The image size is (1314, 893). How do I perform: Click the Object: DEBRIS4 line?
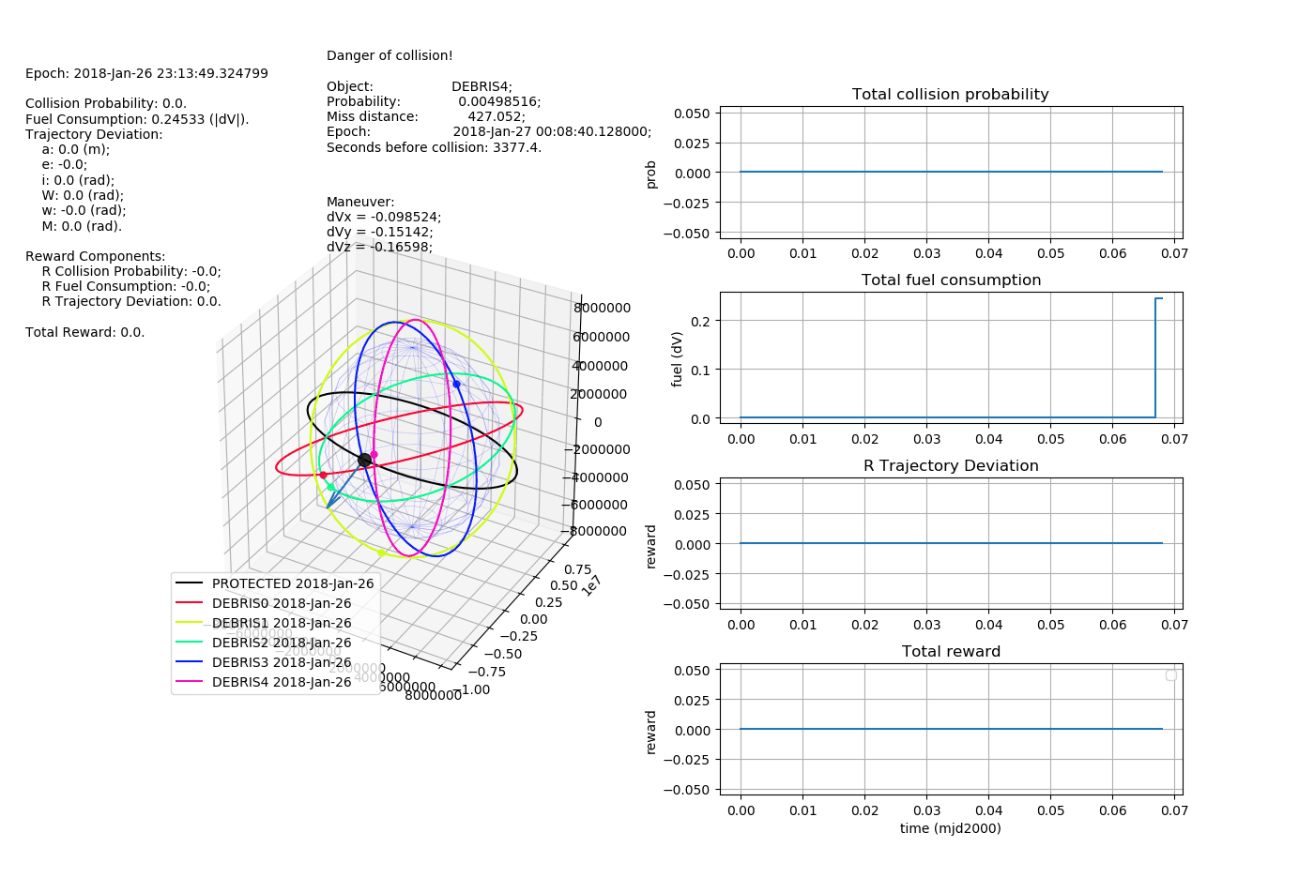coord(419,86)
